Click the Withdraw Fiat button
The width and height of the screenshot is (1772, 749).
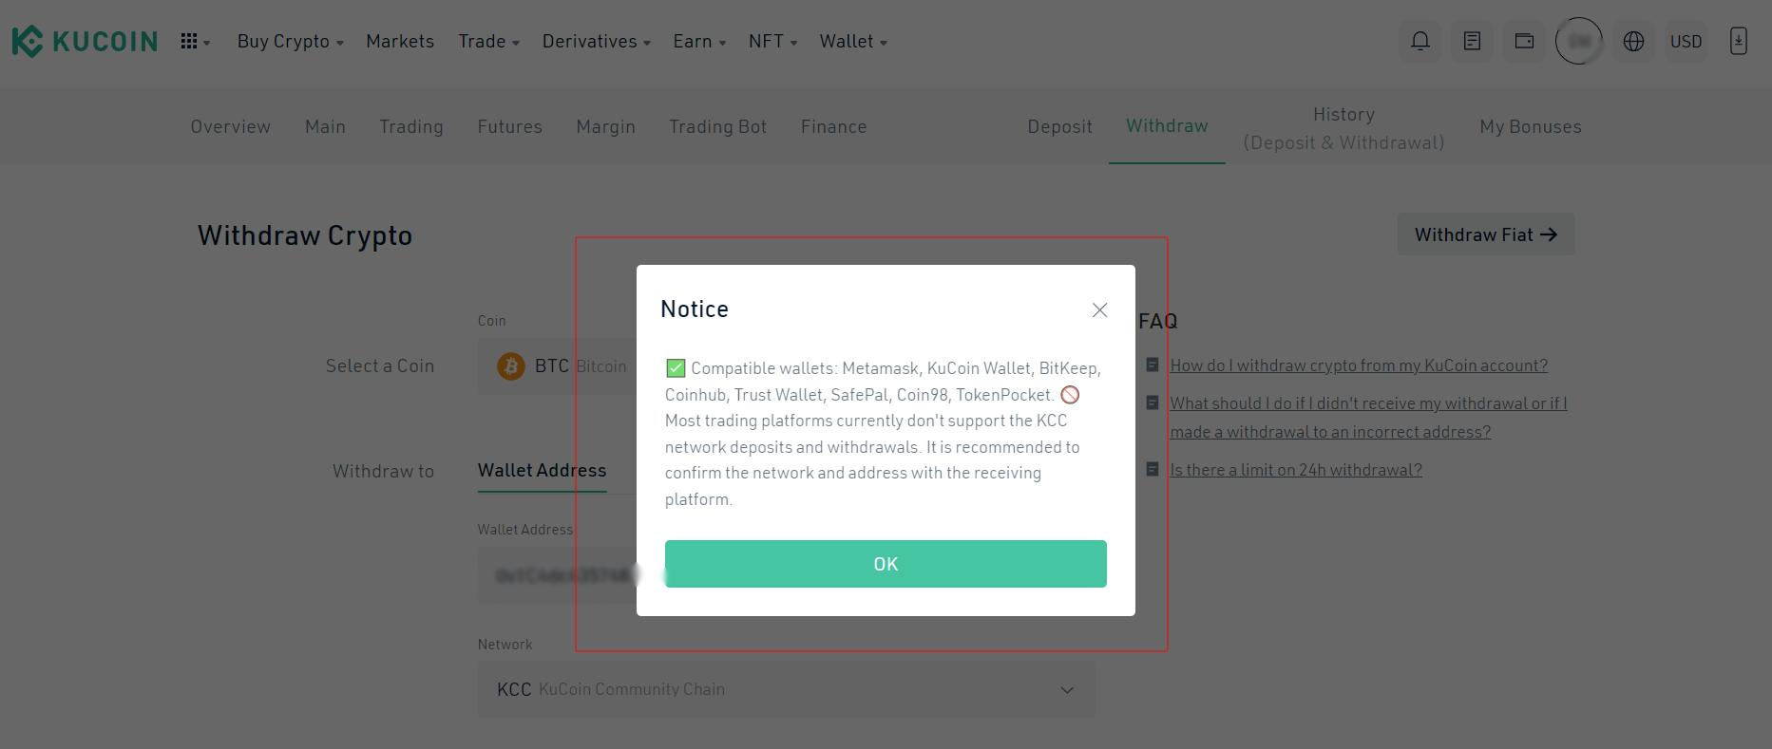pyautogui.click(x=1485, y=234)
